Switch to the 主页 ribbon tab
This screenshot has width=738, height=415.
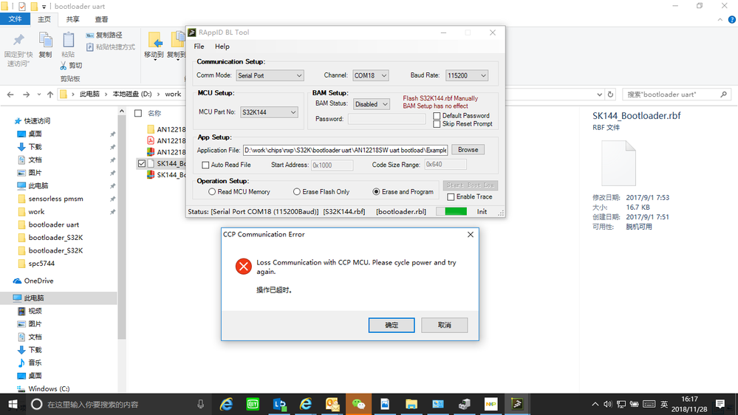(44, 19)
